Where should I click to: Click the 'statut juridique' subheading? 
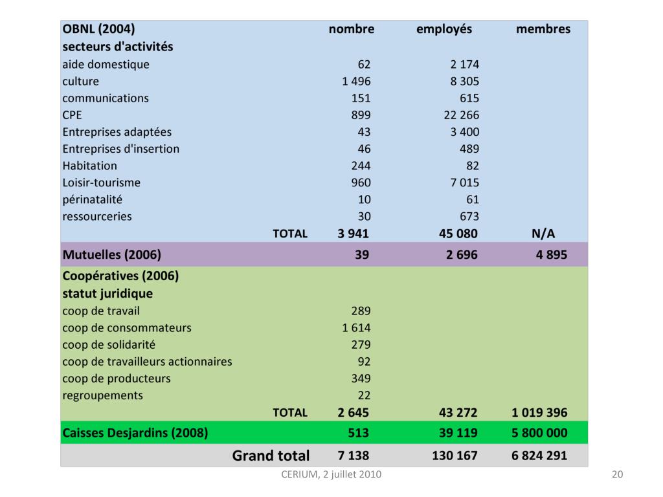pos(107,294)
